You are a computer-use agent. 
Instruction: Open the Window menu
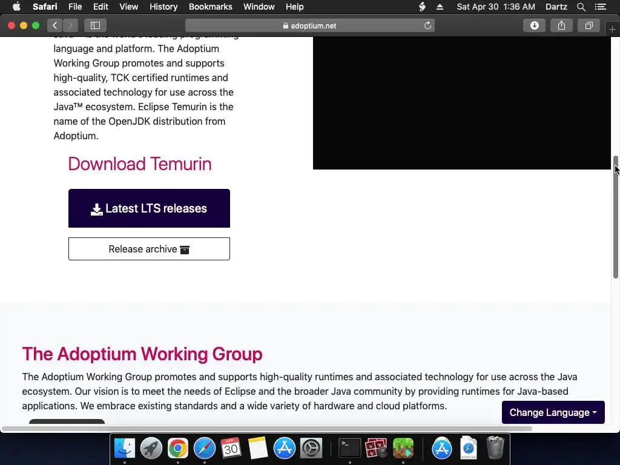point(259,7)
